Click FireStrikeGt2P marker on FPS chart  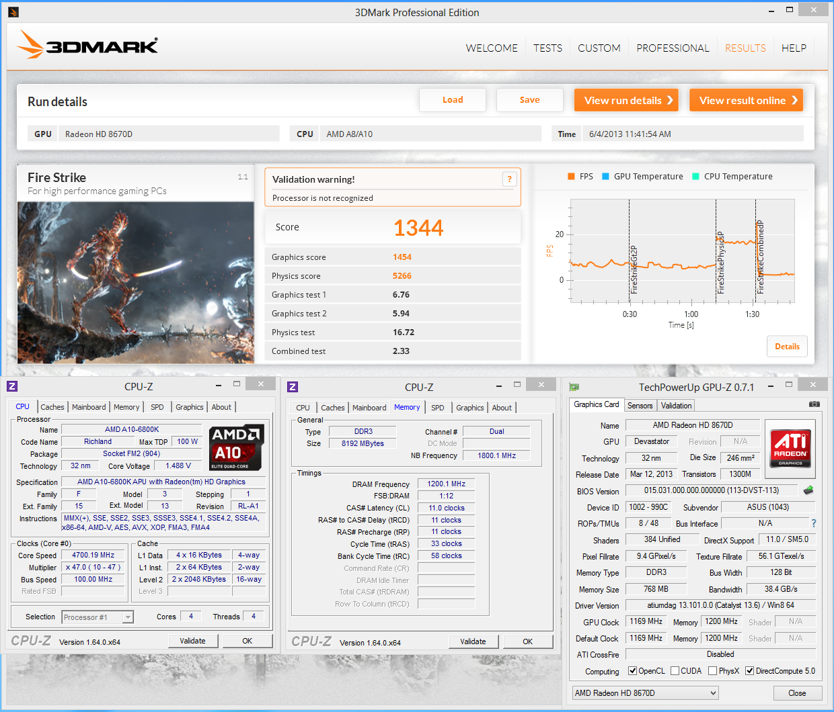tap(634, 269)
